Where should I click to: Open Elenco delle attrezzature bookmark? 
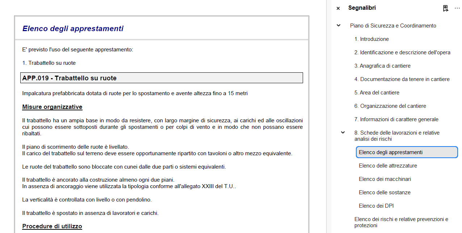pyautogui.click(x=388, y=166)
